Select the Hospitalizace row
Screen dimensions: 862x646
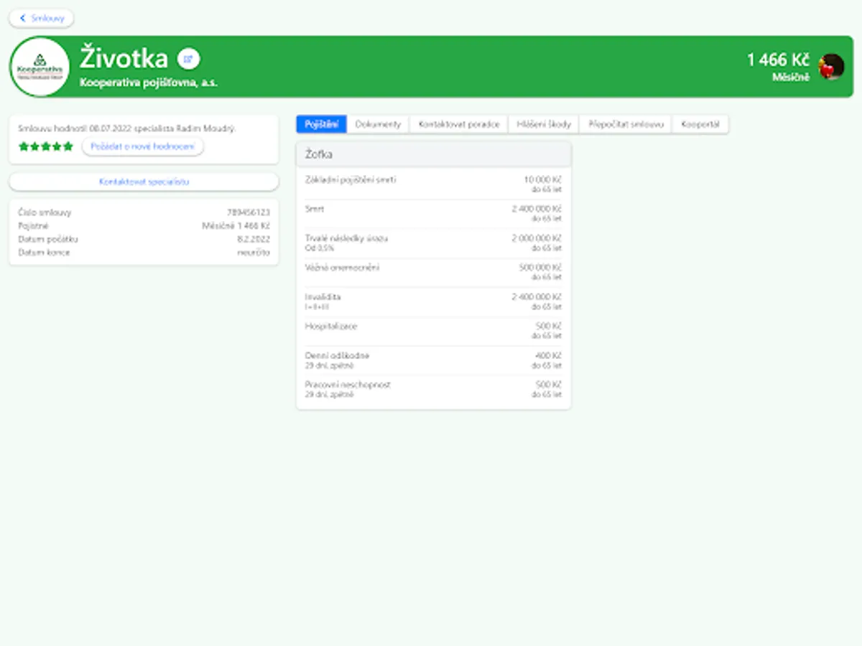pyautogui.click(x=434, y=331)
